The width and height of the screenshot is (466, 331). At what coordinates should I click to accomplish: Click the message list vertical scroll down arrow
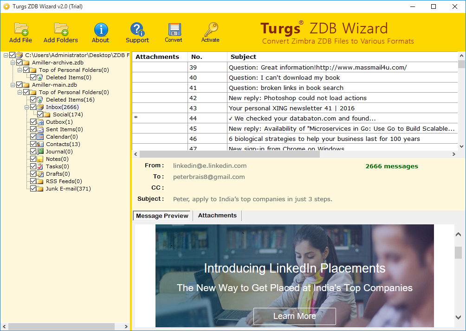[461, 146]
